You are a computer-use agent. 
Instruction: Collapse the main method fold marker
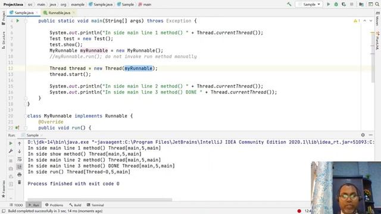[x=26, y=21]
